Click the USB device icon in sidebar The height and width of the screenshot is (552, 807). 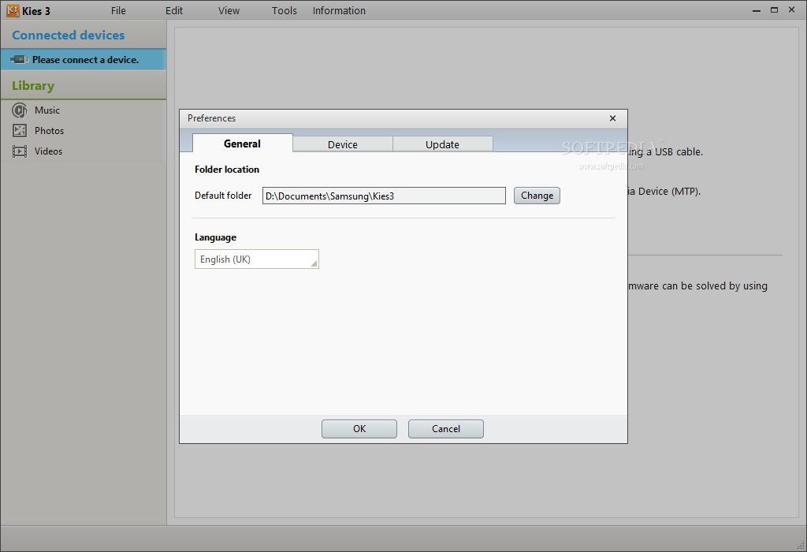click(x=20, y=60)
